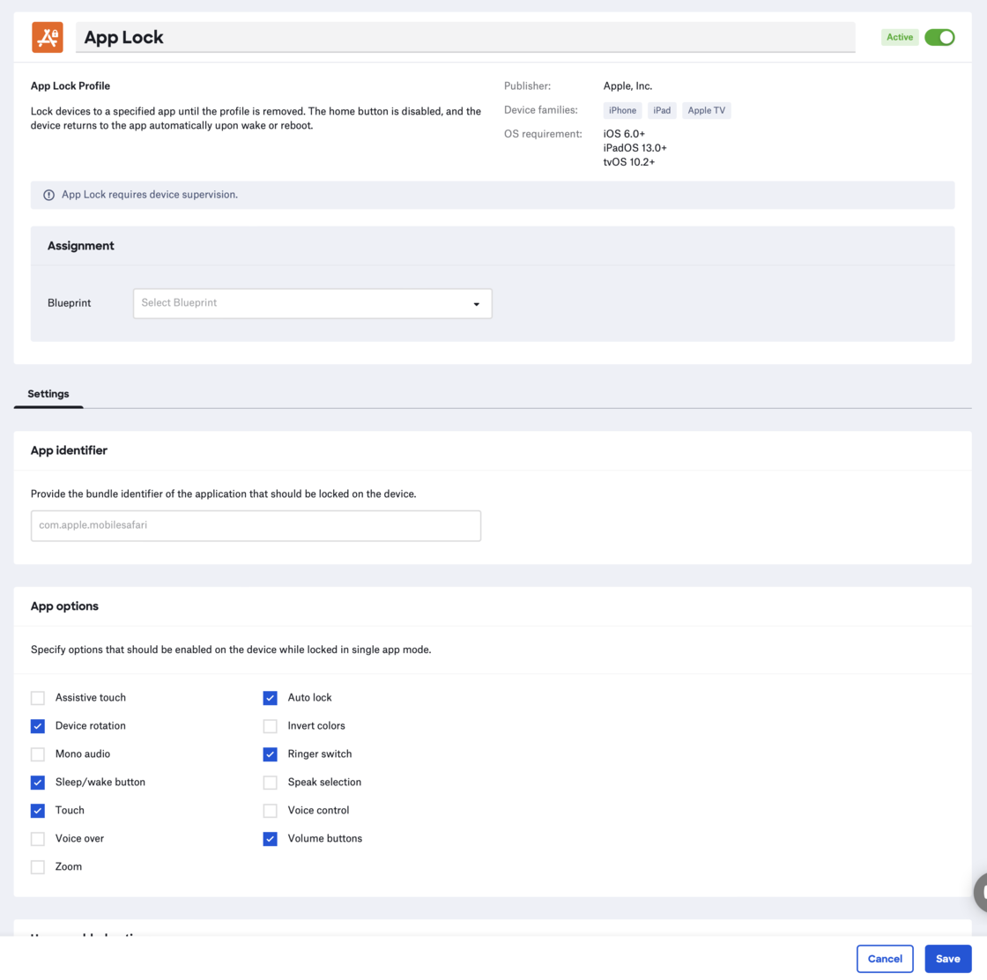This screenshot has width=987, height=980.
Task: Disable the Touch checkbox
Action: click(38, 811)
